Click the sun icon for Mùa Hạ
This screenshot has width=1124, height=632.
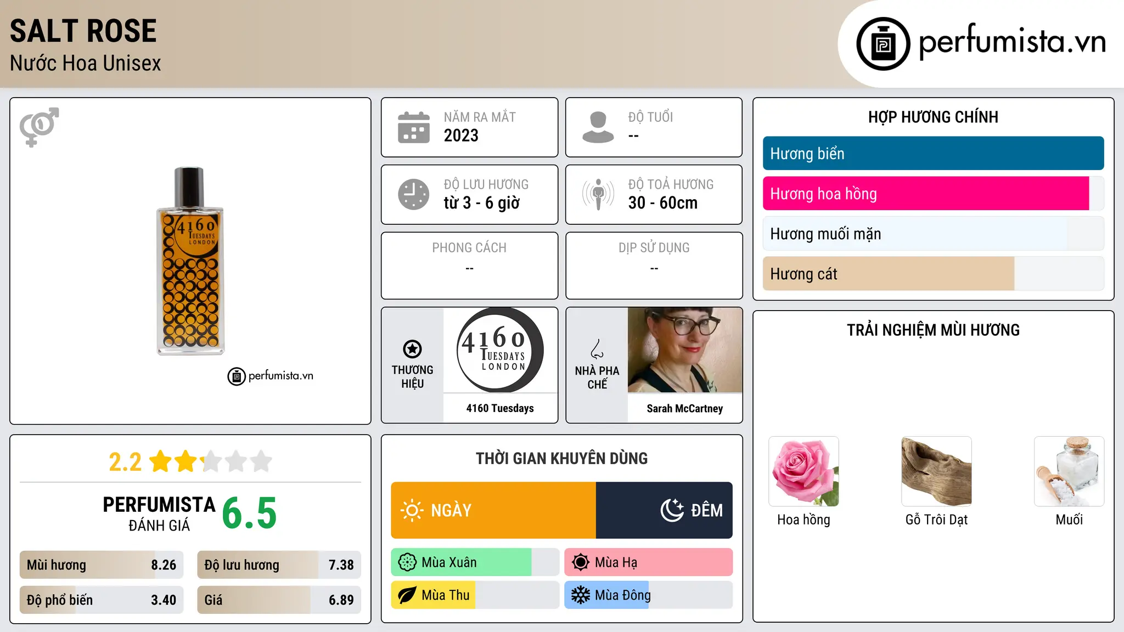click(581, 562)
